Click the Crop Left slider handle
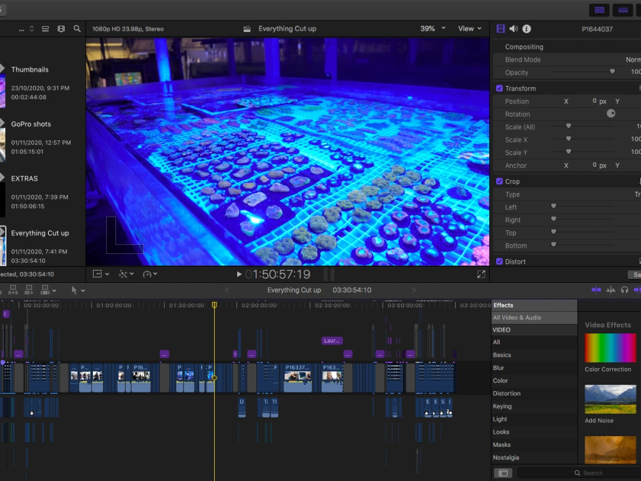The image size is (641, 481). tap(554, 206)
